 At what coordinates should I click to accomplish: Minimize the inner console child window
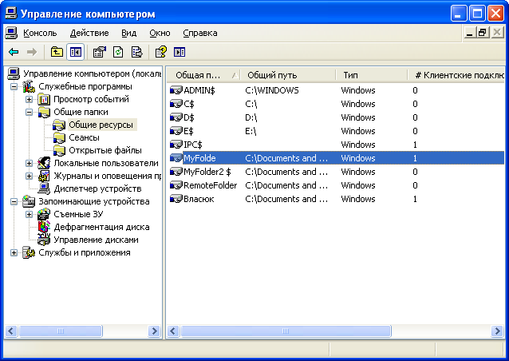[469, 33]
